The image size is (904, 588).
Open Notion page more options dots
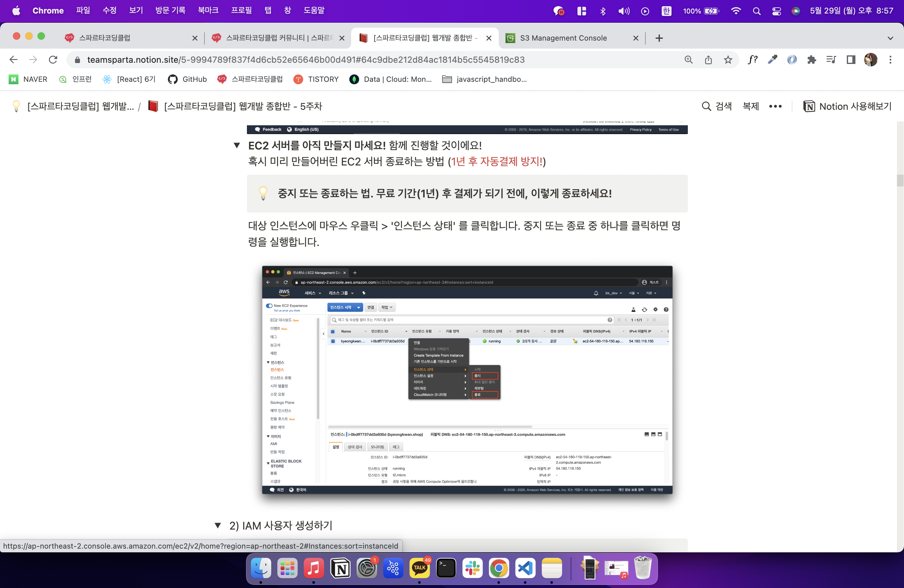[x=775, y=106]
